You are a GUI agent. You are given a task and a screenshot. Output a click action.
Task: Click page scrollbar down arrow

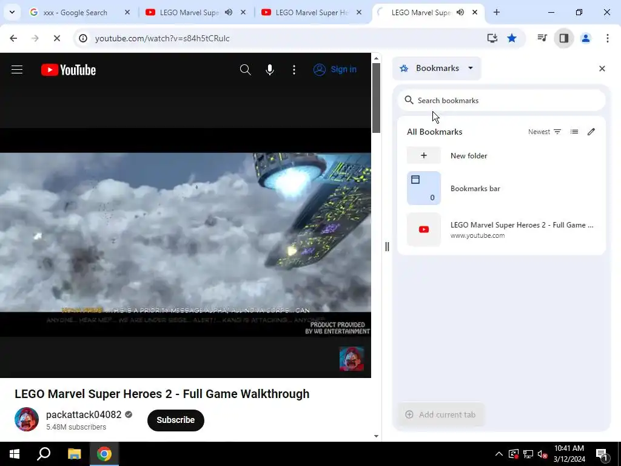click(376, 436)
